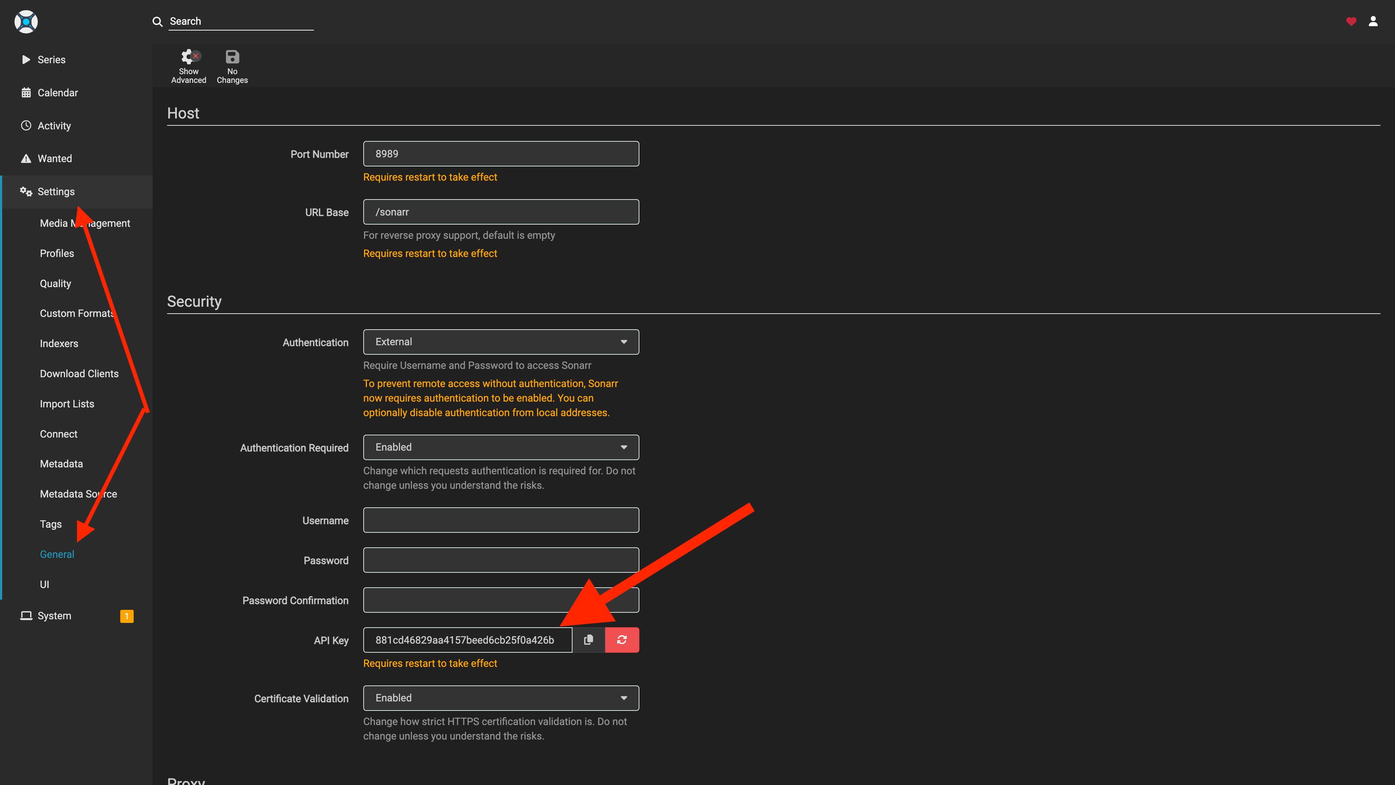Reset the API Key with refresh button
Screen dimensions: 1395x785
coord(622,640)
